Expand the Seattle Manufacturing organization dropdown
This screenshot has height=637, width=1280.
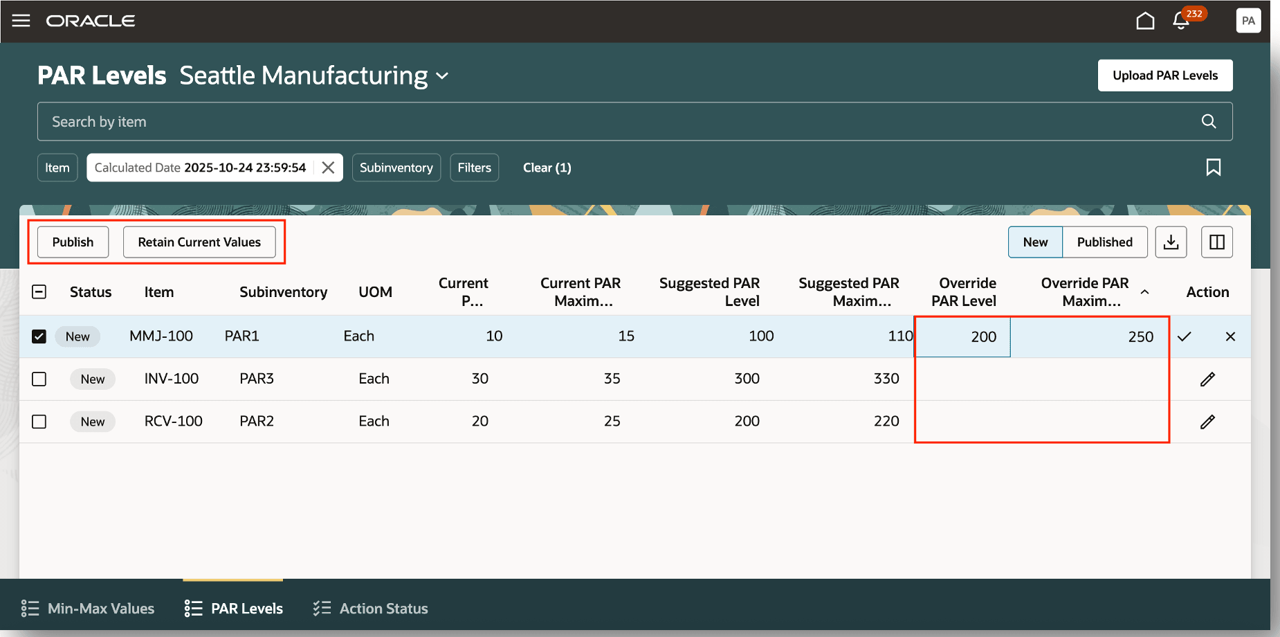443,75
